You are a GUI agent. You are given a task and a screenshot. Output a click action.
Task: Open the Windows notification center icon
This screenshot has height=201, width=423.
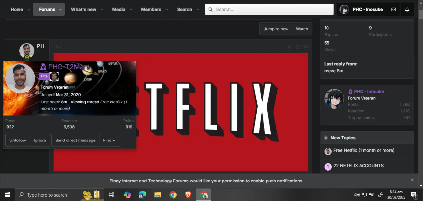[414, 195]
